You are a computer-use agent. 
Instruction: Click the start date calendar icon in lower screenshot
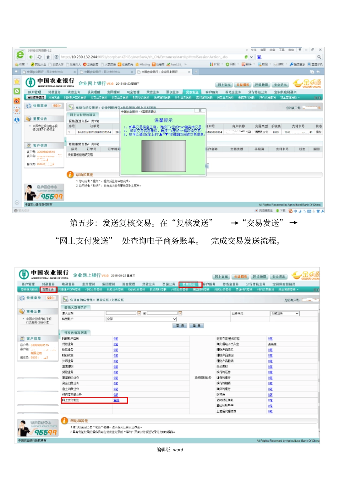click(139, 313)
